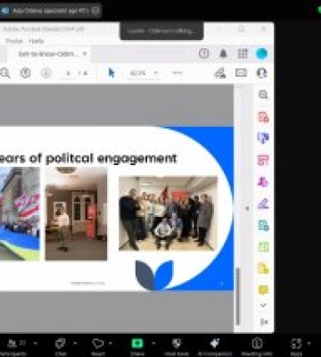Viewport: 321px width, 357px height.
Task: Open the blue profile avatar button
Action: tap(261, 54)
